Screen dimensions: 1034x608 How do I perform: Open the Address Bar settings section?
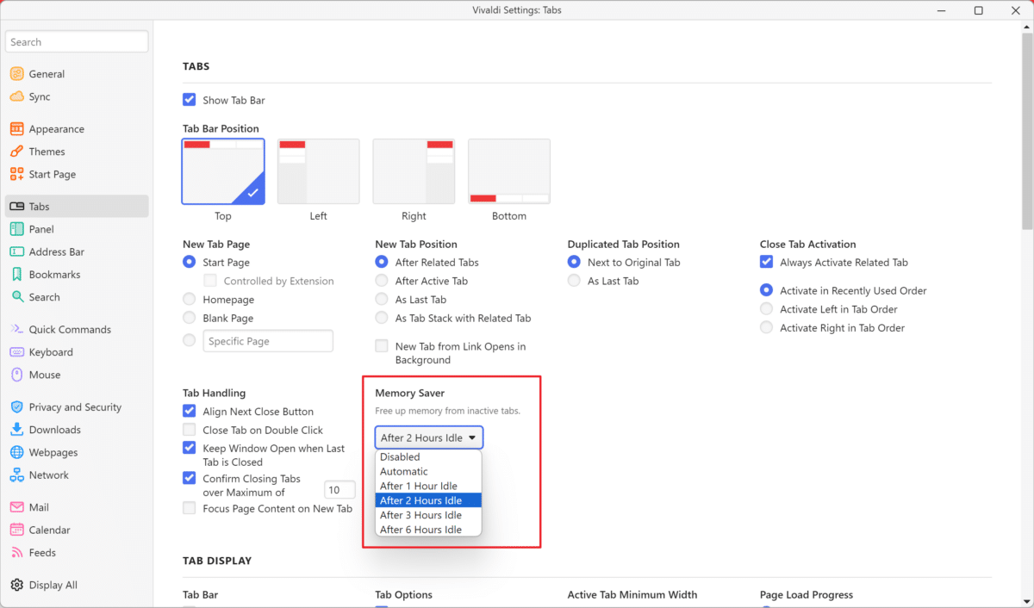coord(55,251)
